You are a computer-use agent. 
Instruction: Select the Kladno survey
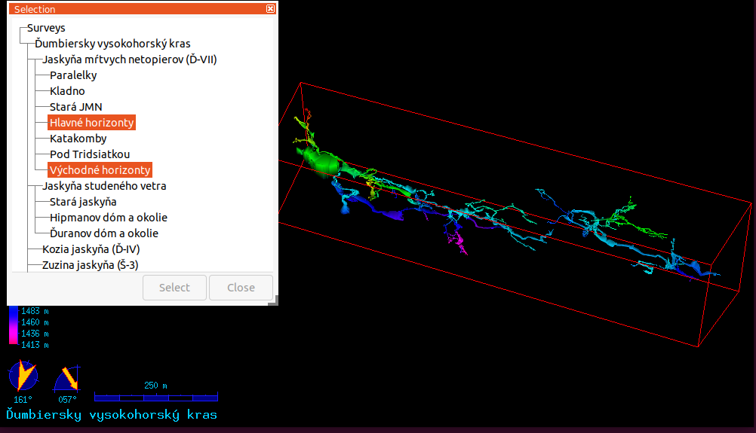(x=67, y=91)
